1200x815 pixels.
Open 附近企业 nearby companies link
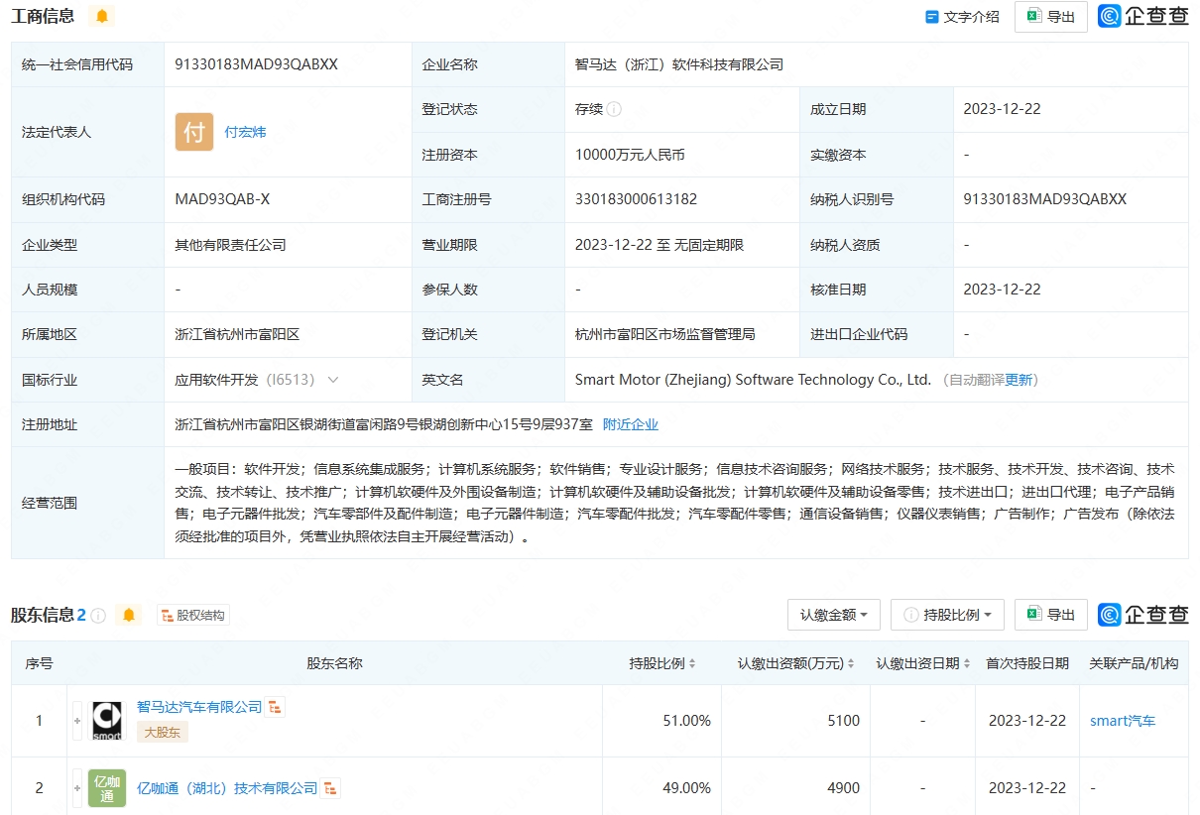point(631,424)
